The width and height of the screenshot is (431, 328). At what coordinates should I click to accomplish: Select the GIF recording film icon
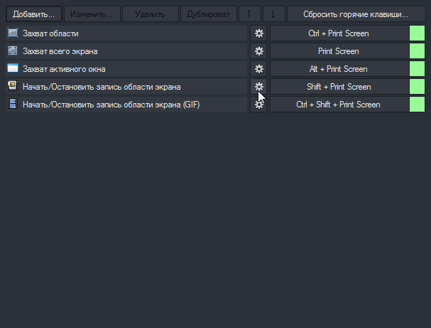[x=13, y=104]
